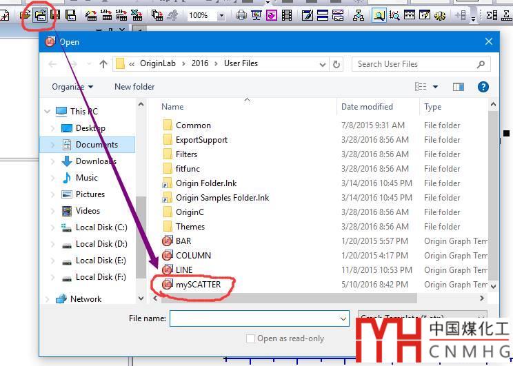Click the Save Project floppy icon
Viewport: 513px width, 366px height.
click(x=55, y=15)
